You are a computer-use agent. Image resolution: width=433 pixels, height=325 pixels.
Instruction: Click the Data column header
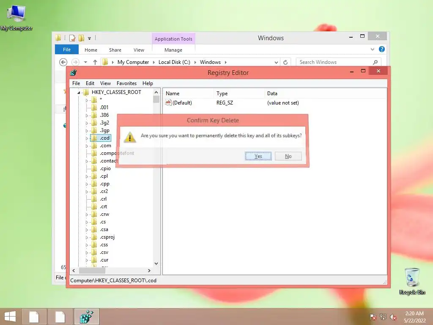coord(325,94)
